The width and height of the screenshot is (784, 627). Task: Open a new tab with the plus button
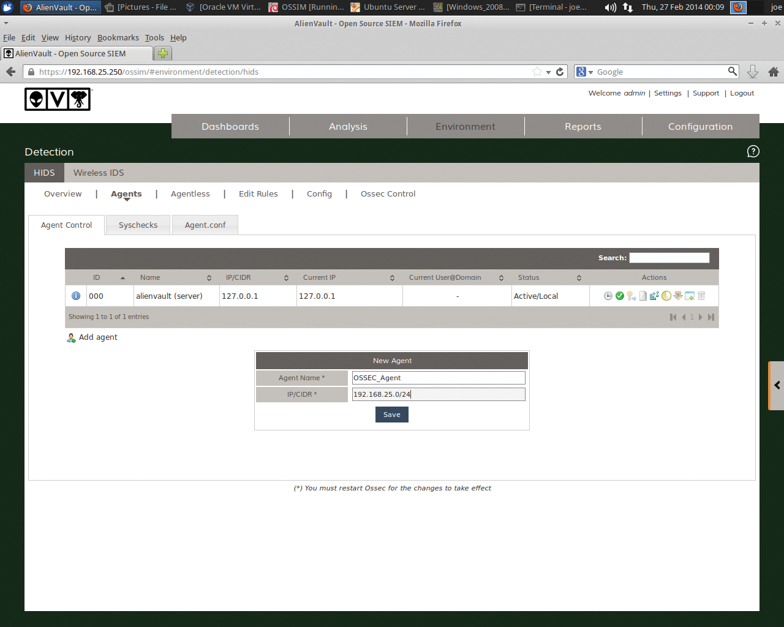(x=163, y=53)
